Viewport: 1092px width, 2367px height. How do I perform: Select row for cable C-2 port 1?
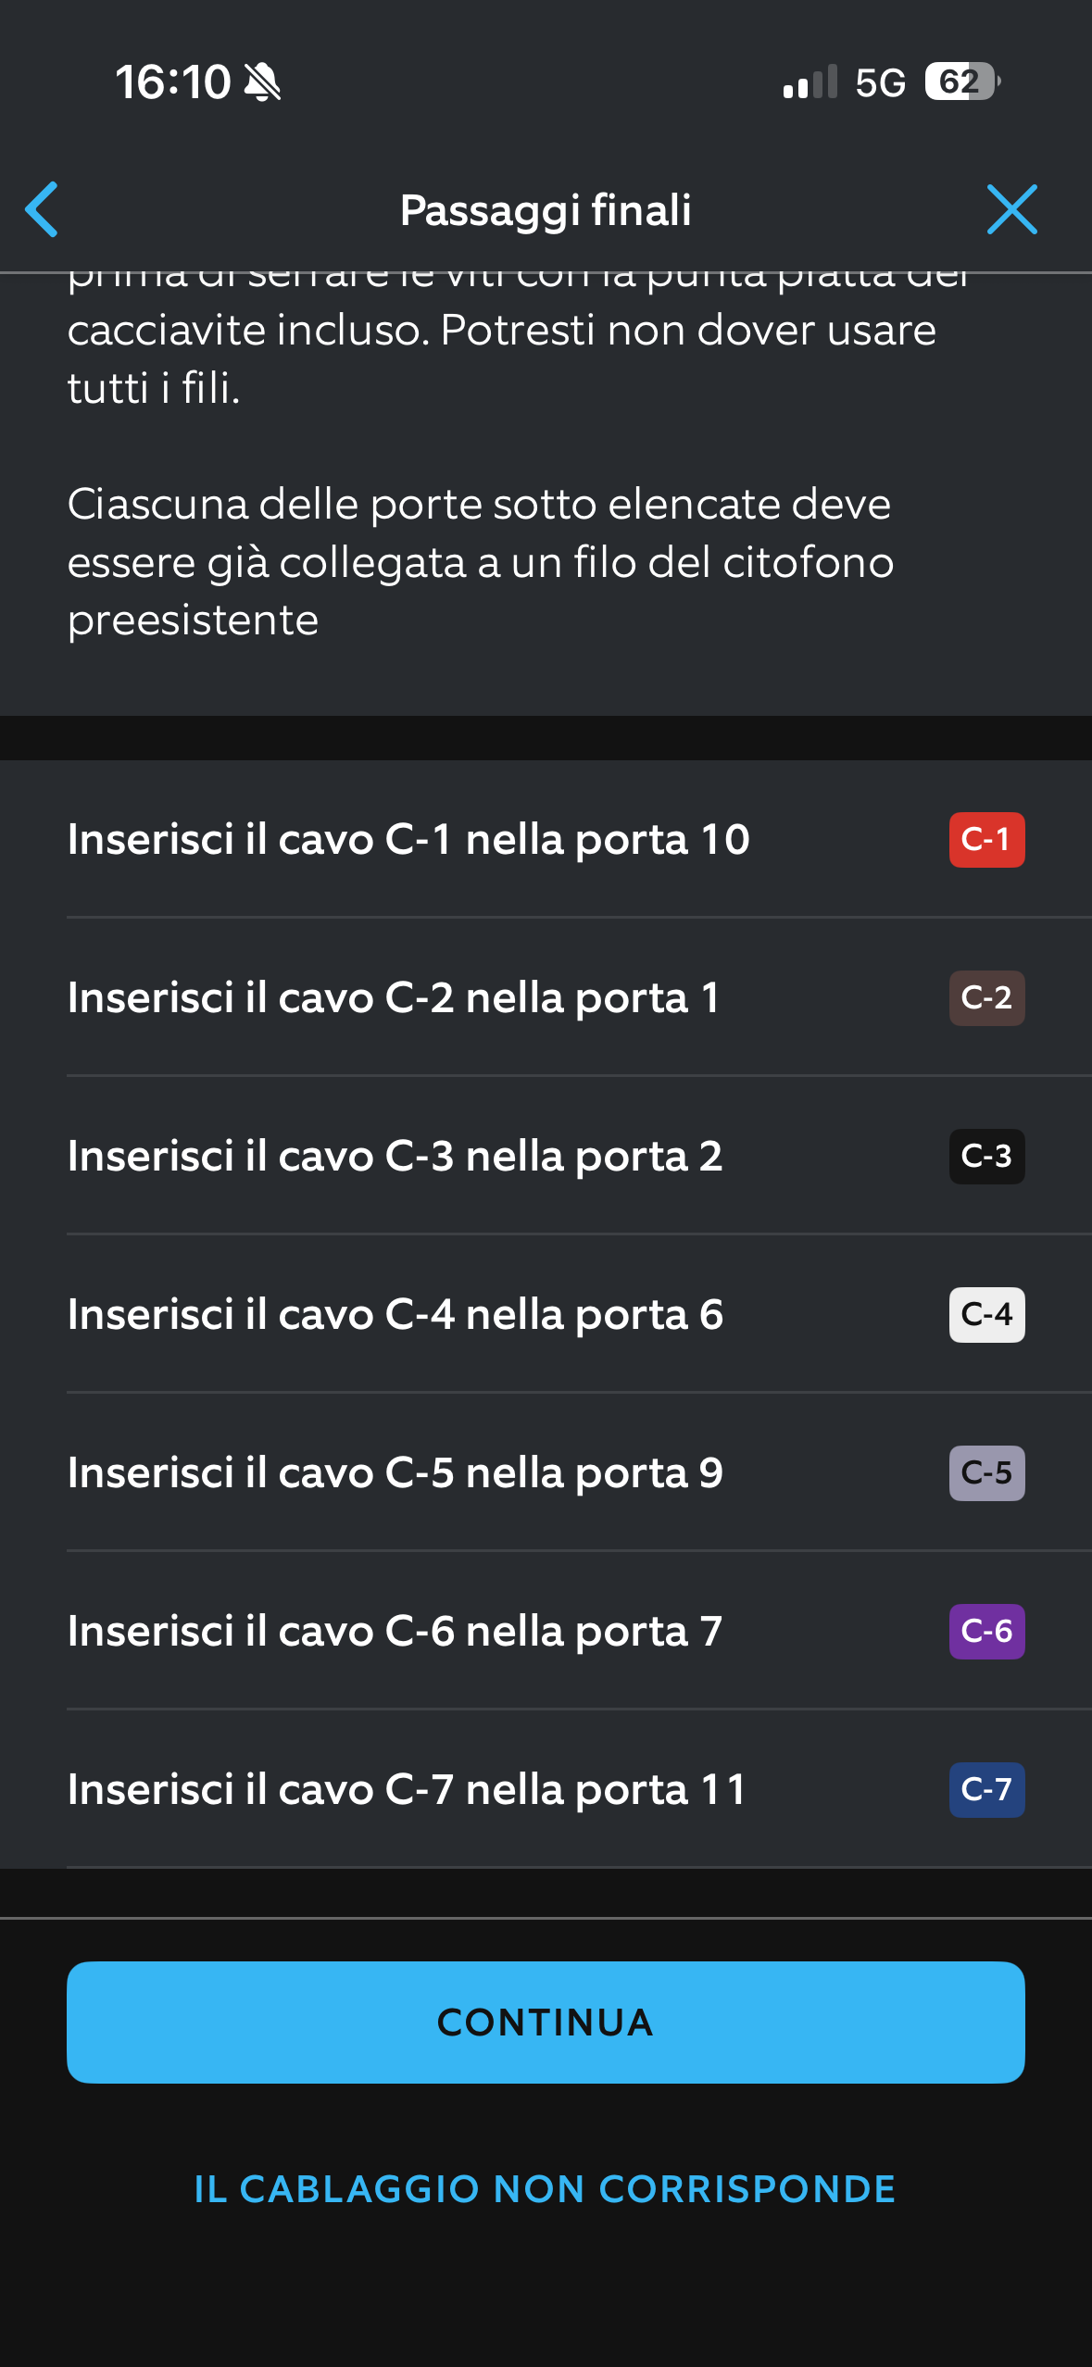coord(394,998)
